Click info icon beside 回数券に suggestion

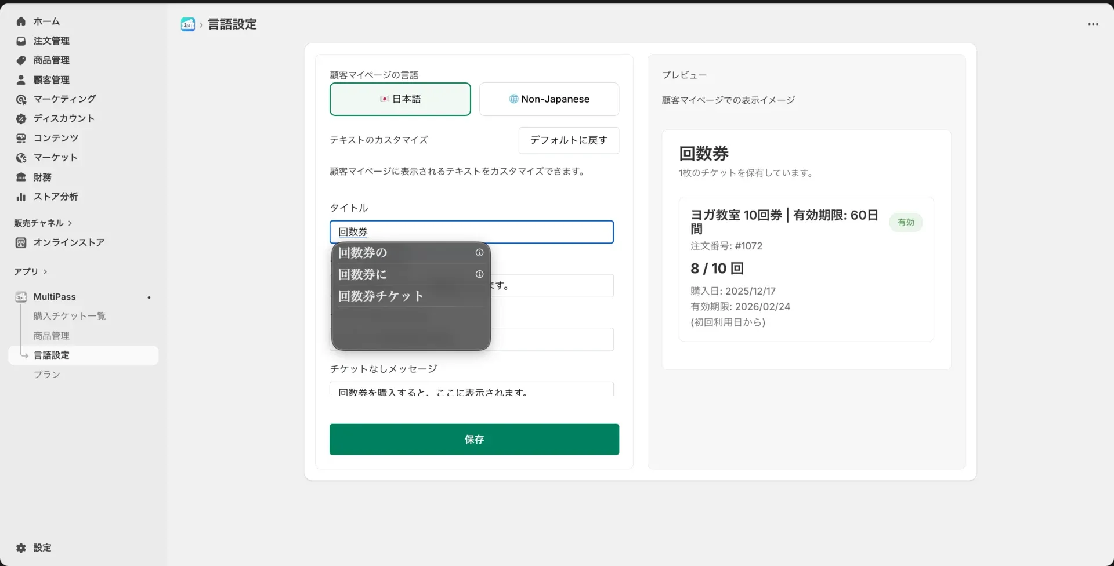(x=479, y=274)
